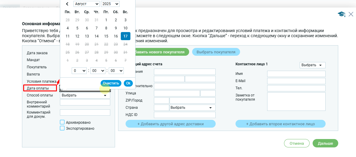Toggle the Экспортировано checkbox

62,128
